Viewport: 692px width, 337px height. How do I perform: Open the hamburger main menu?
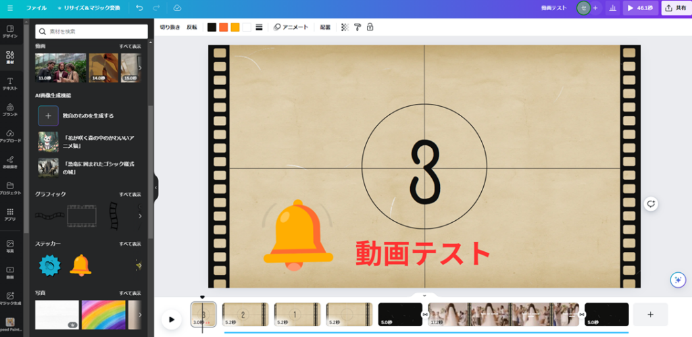click(9, 8)
